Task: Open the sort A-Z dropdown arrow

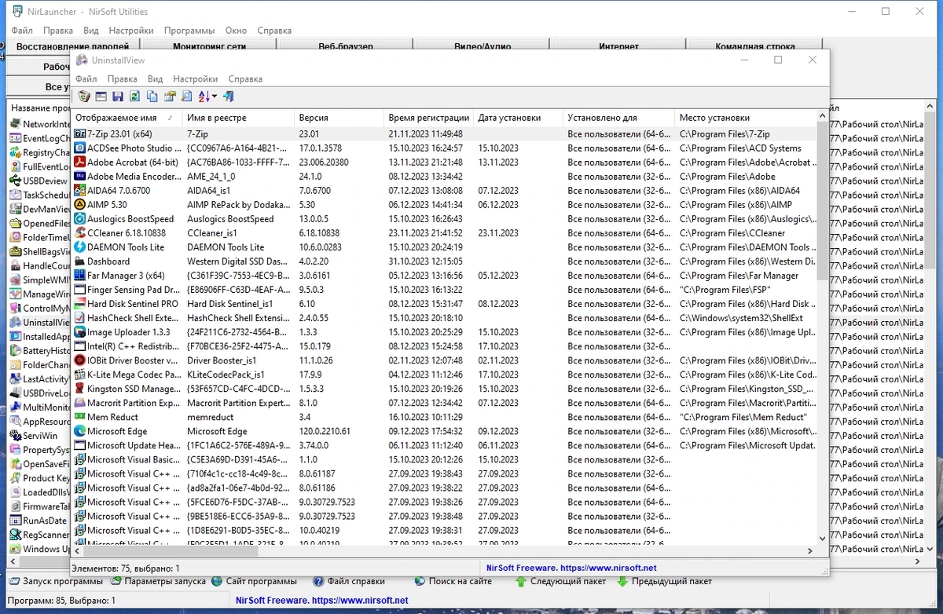Action: click(215, 97)
